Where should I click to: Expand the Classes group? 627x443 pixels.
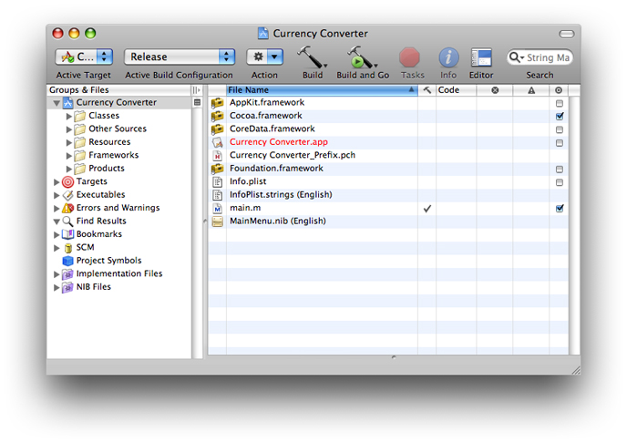pyautogui.click(x=69, y=117)
